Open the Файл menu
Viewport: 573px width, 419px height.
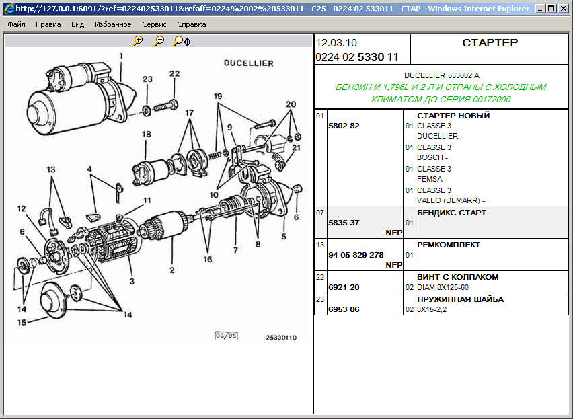point(16,24)
